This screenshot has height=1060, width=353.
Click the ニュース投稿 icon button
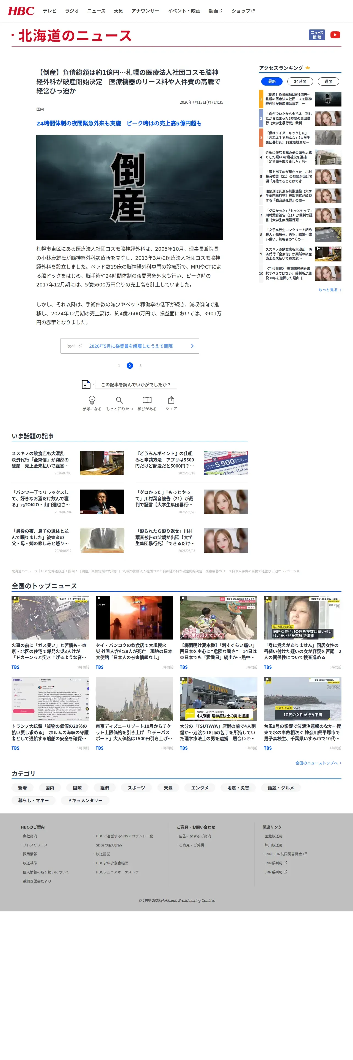317,35
